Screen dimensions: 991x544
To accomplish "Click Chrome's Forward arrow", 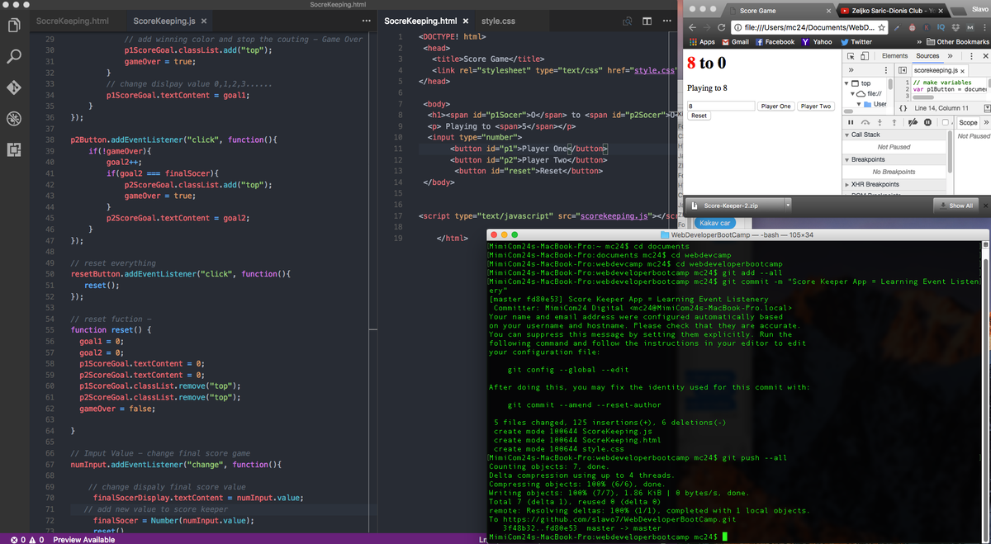I will tap(707, 28).
